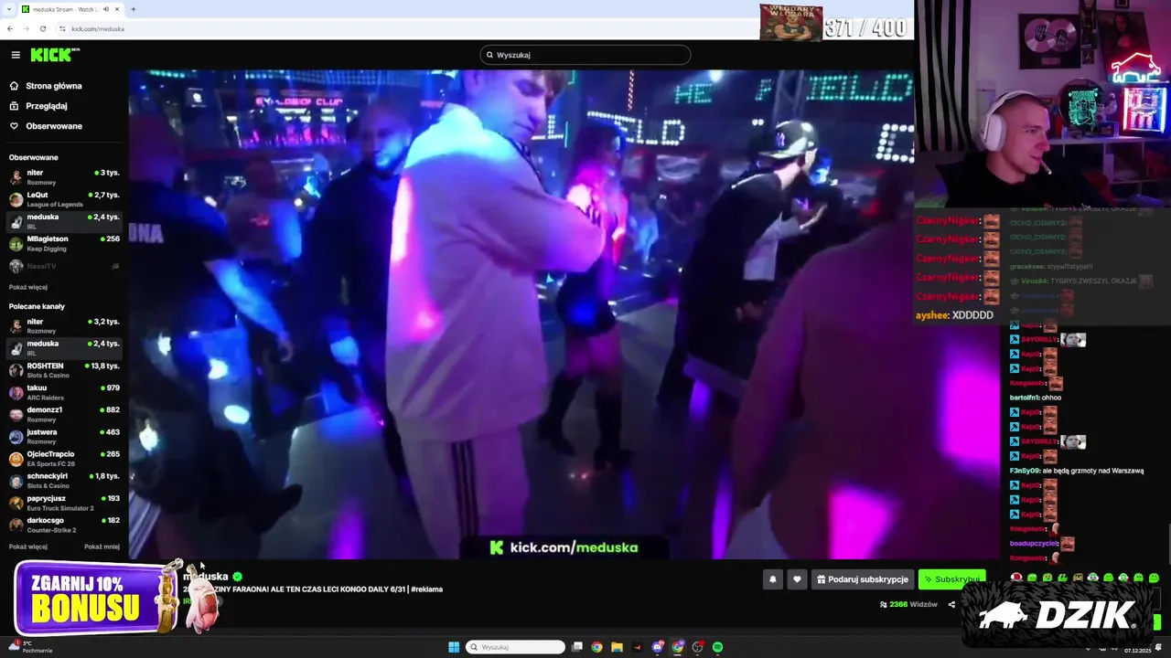Open browser tab search dropdown
This screenshot has width=1171, height=658.
coord(9,9)
